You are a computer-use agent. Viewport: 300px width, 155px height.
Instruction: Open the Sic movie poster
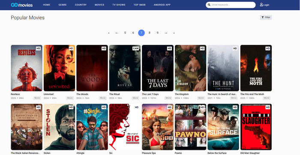125,127
